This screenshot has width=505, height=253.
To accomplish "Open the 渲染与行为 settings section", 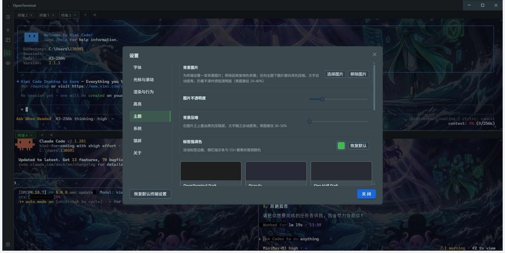I will 150,92.
